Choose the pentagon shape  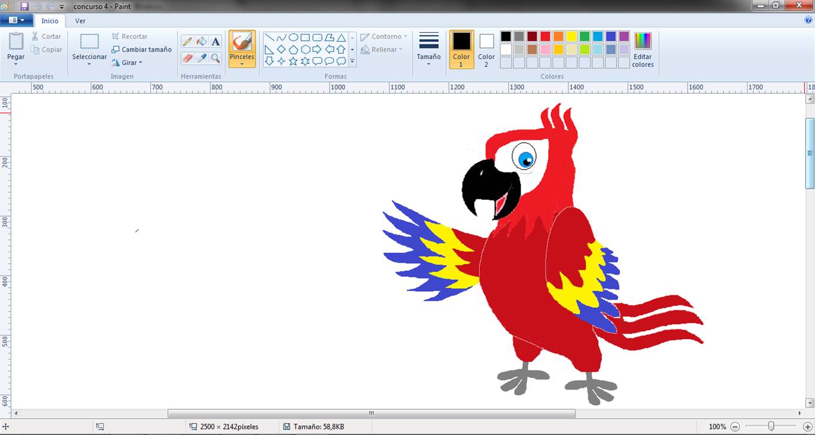point(293,49)
